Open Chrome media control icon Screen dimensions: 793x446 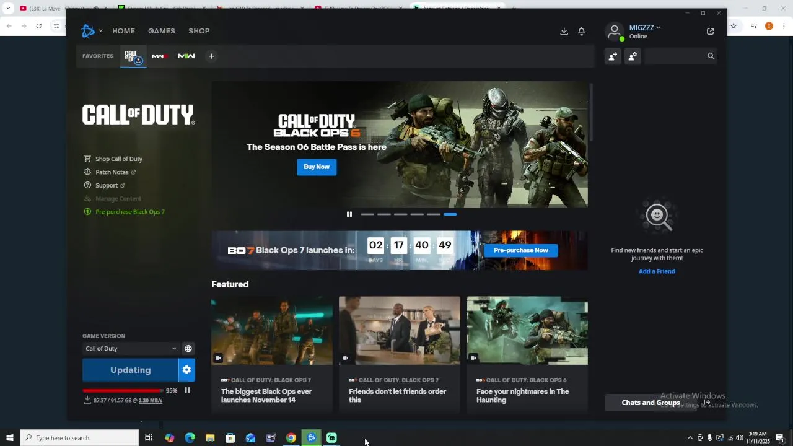tap(754, 26)
